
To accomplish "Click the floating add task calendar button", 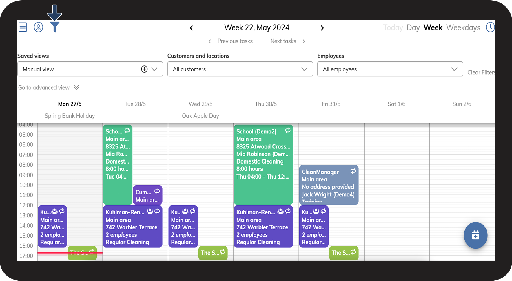I will click(x=475, y=235).
